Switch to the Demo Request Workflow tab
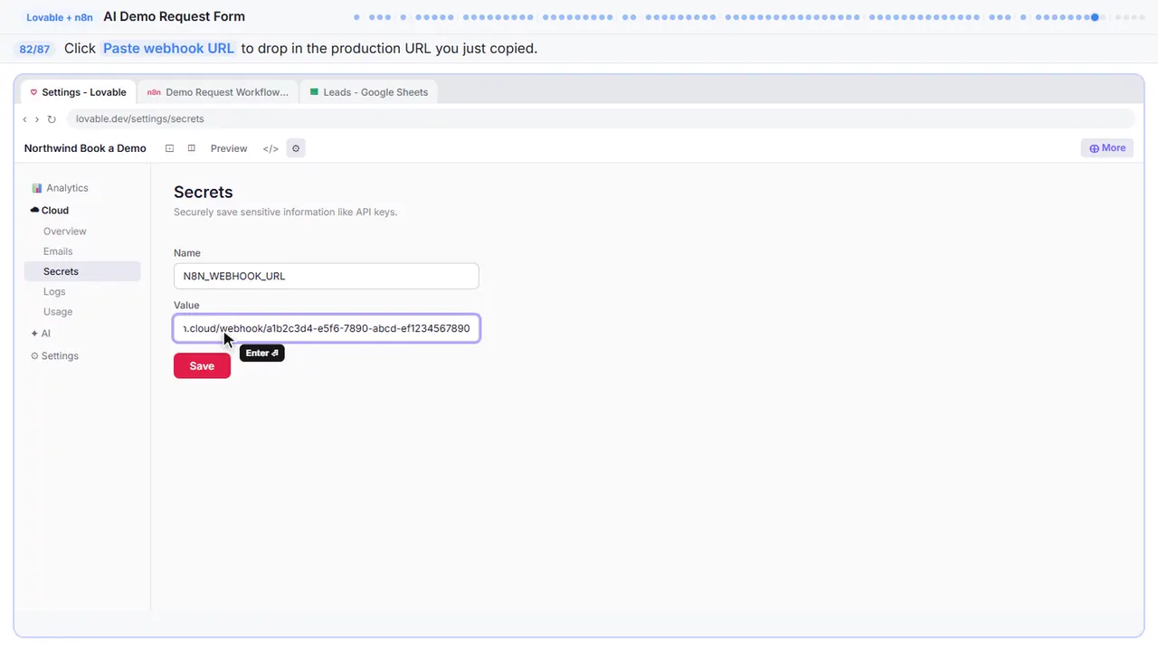Image resolution: width=1158 pixels, height=651 pixels. pos(218,92)
